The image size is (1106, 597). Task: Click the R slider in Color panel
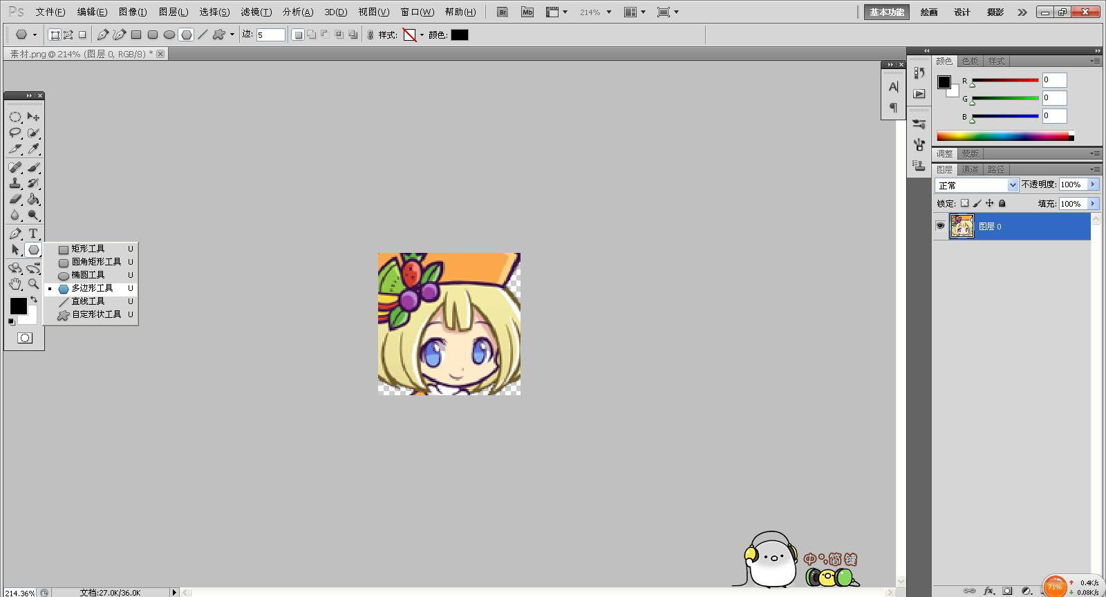click(1005, 80)
